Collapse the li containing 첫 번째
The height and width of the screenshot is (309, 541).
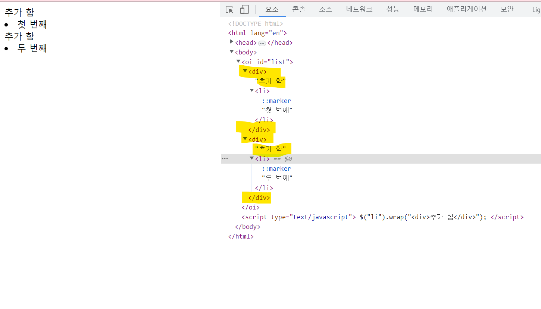[252, 90]
